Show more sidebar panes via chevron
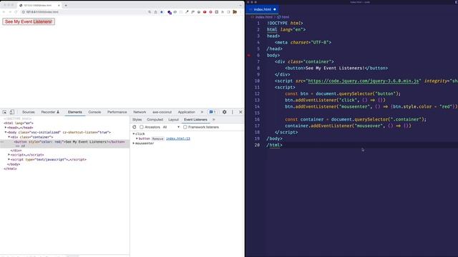Viewport: 458px width, 257px height. tap(214, 119)
